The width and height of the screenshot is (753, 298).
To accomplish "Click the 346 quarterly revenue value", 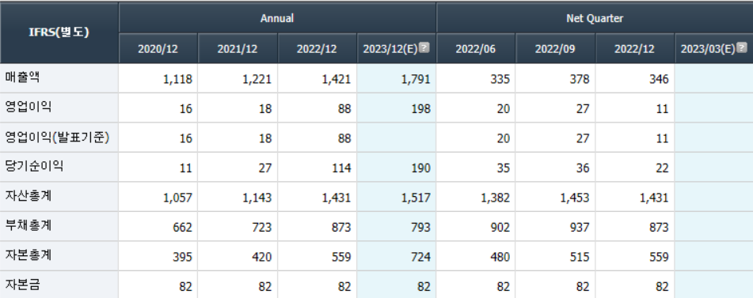I will click(659, 80).
